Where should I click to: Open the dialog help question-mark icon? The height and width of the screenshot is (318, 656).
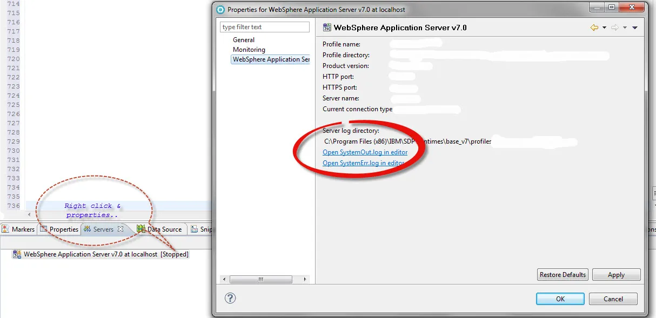230,298
